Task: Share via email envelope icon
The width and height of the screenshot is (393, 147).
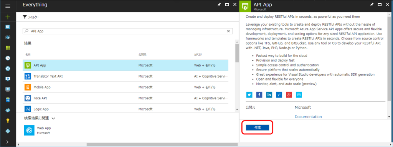Action: 299,94
